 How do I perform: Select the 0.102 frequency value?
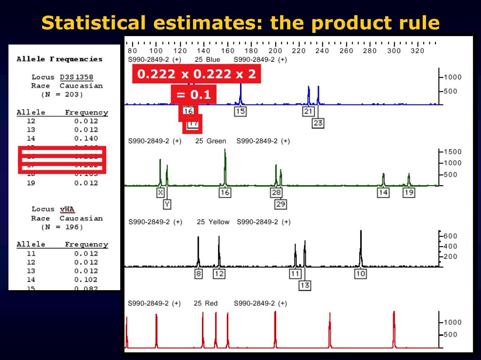click(x=86, y=280)
